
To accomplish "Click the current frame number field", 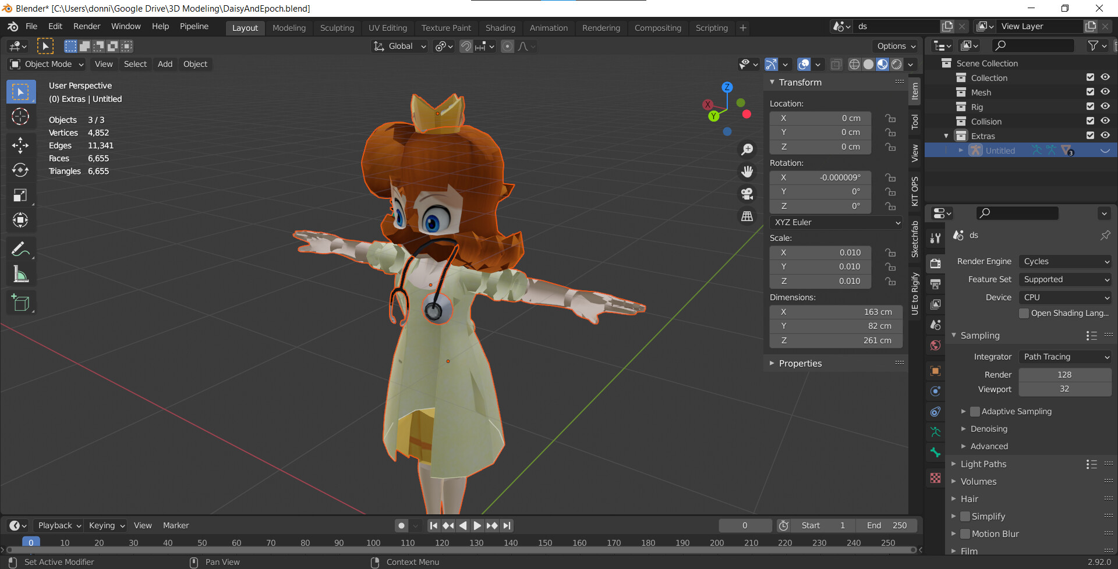I will (x=745, y=525).
